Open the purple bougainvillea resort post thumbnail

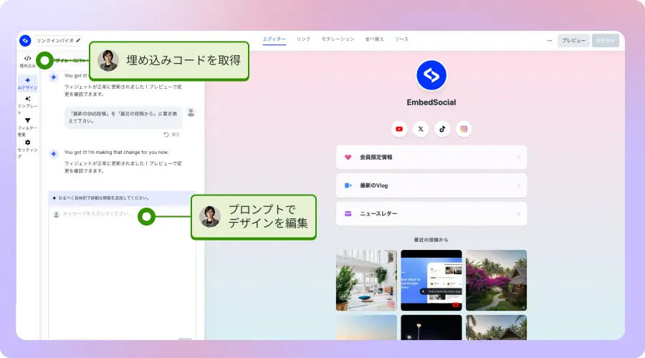pos(496,281)
